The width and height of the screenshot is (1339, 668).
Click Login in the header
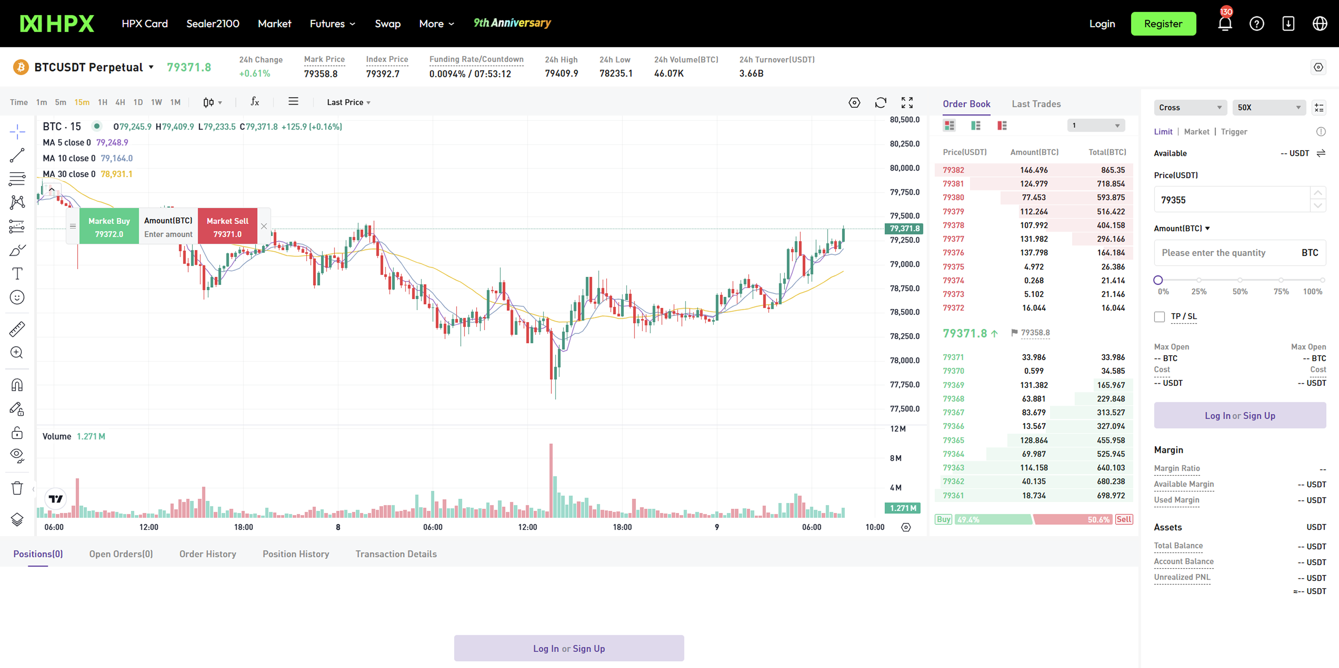1102,23
